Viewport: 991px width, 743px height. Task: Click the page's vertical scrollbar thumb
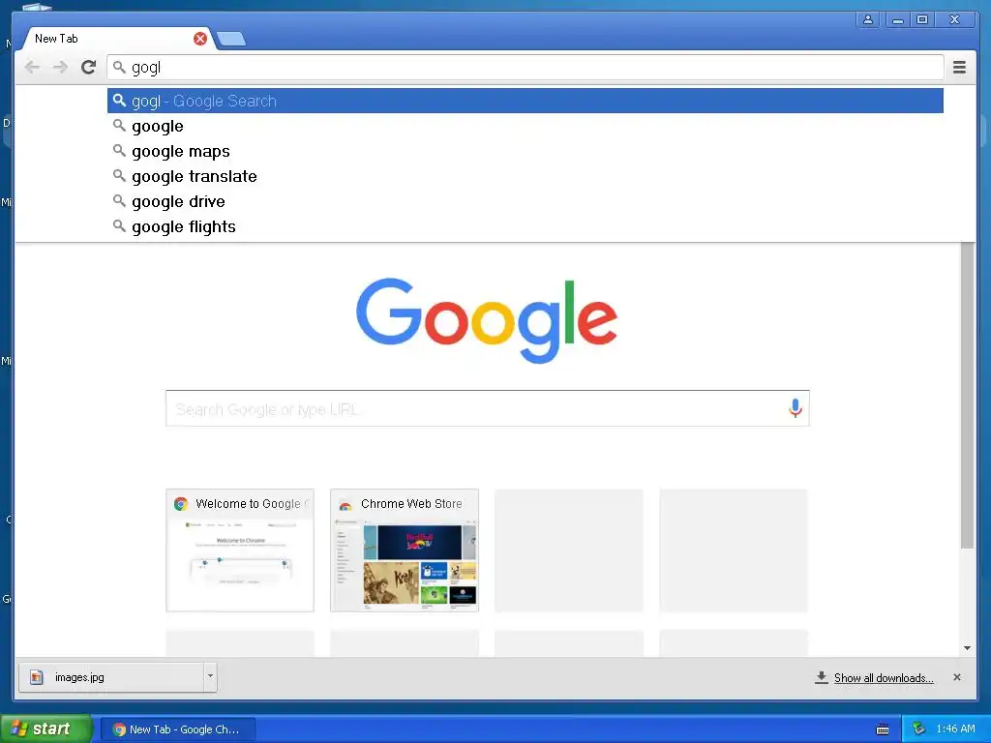point(967,396)
